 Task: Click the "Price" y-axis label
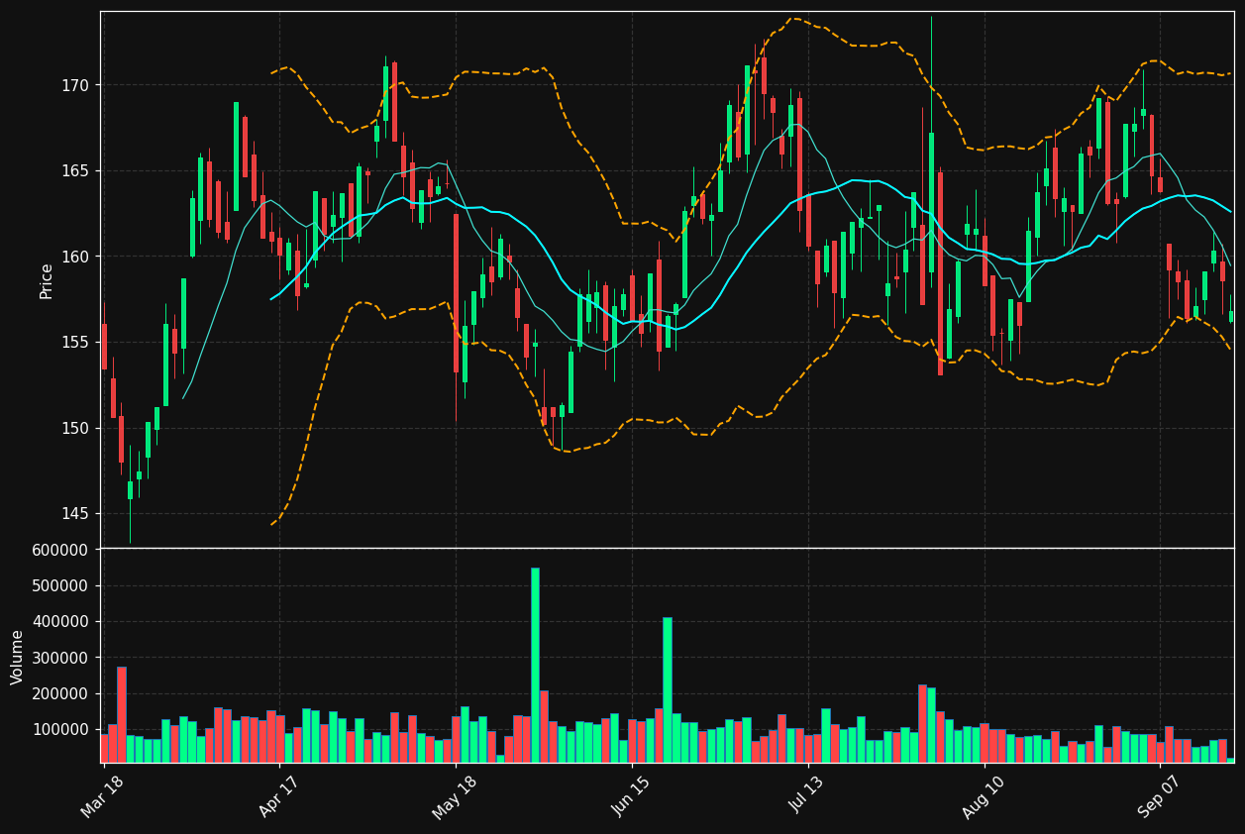pyautogui.click(x=47, y=280)
